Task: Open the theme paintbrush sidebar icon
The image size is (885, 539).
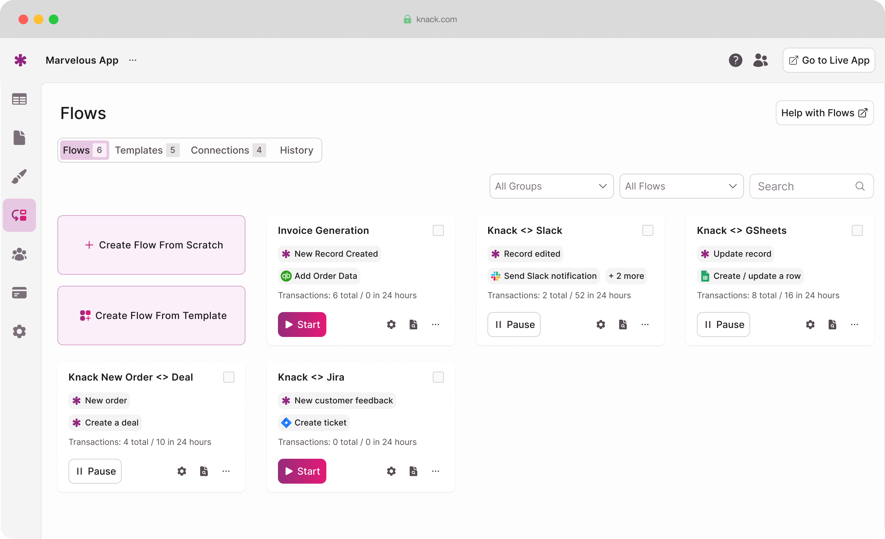Action: (x=19, y=176)
